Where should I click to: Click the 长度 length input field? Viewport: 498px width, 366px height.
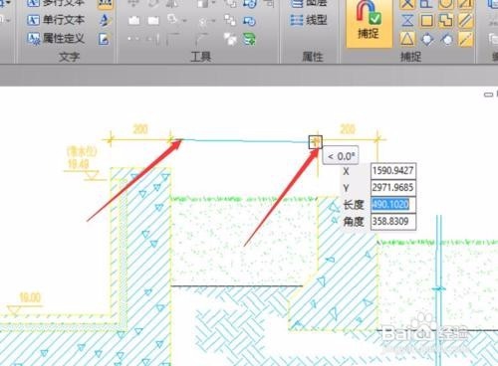393,204
